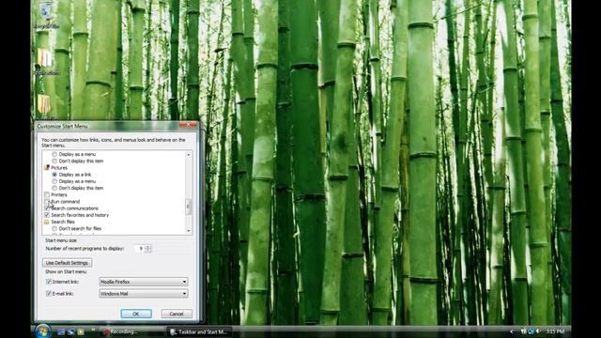Confirm with the OK button

click(x=136, y=314)
